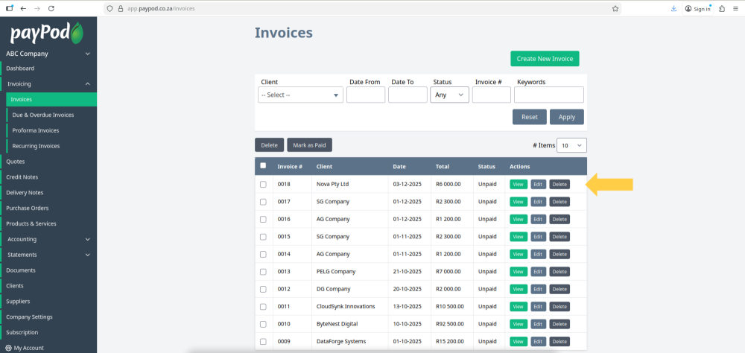Click the browser tab overview icon

pos(10,8)
